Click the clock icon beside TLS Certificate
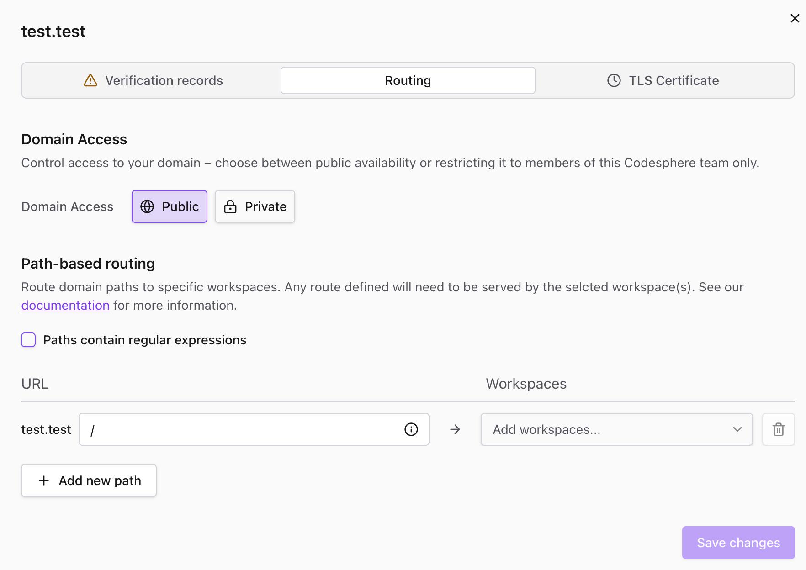This screenshot has height=570, width=806. click(613, 80)
